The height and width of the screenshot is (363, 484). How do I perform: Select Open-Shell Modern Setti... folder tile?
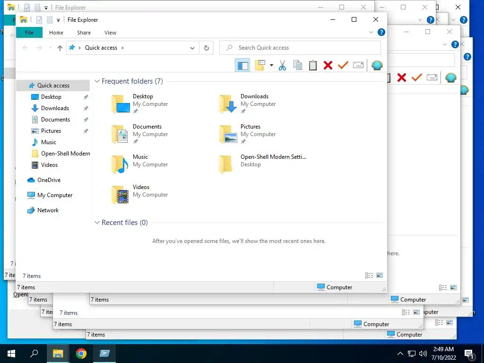pyautogui.click(x=263, y=164)
